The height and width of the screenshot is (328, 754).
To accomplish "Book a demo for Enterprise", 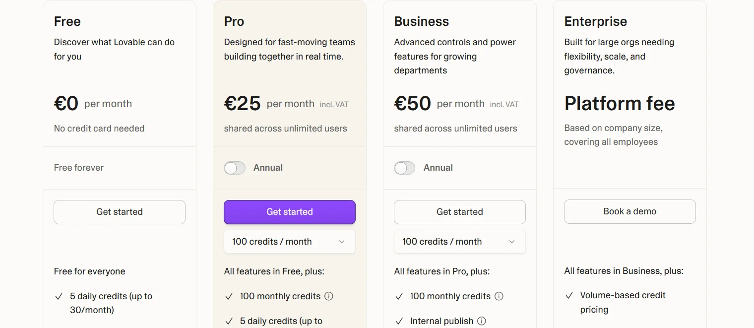I will click(x=629, y=211).
